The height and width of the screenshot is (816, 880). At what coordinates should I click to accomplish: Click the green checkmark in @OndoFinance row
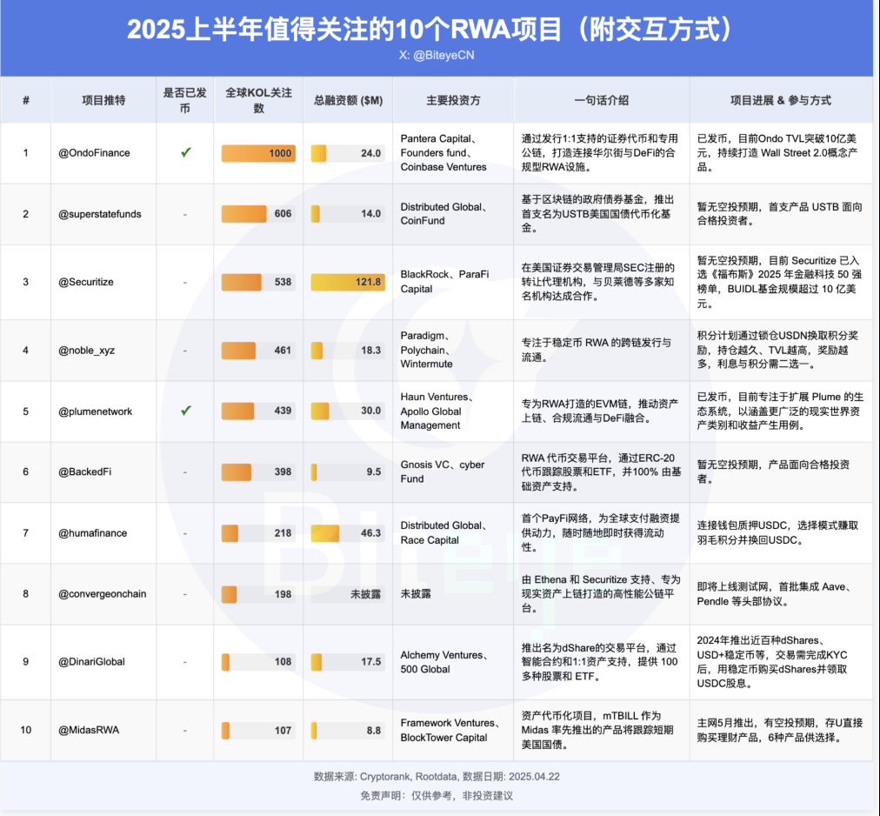(186, 152)
